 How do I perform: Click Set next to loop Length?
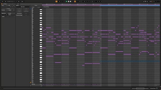(14, 10)
